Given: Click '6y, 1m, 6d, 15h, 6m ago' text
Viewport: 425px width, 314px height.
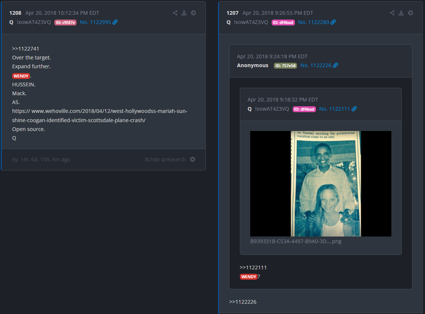Looking at the screenshot, I should pyautogui.click(x=41, y=159).
